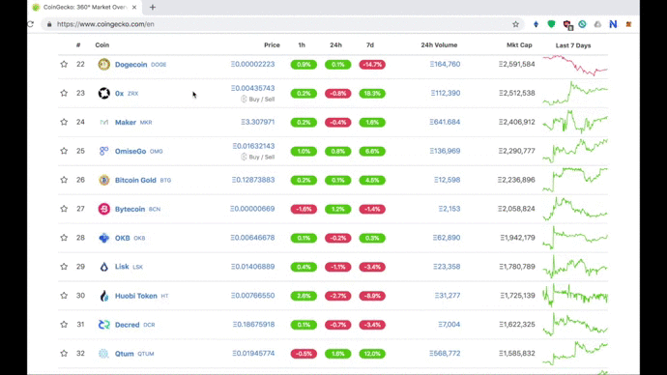This screenshot has width=667, height=375.
Task: Open the grey cloud browser extension
Action: click(x=597, y=24)
